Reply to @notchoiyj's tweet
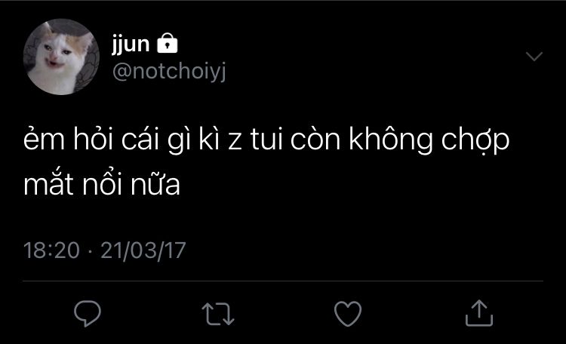The width and height of the screenshot is (566, 344). point(88,313)
